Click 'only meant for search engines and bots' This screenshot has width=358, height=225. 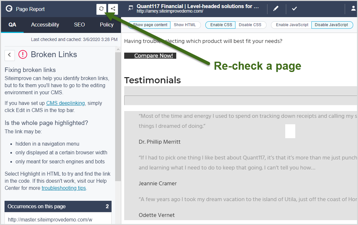(x=60, y=161)
